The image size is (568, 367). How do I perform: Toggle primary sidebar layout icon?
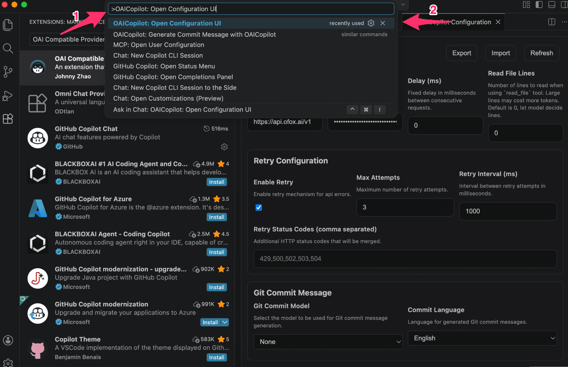pyautogui.click(x=539, y=5)
